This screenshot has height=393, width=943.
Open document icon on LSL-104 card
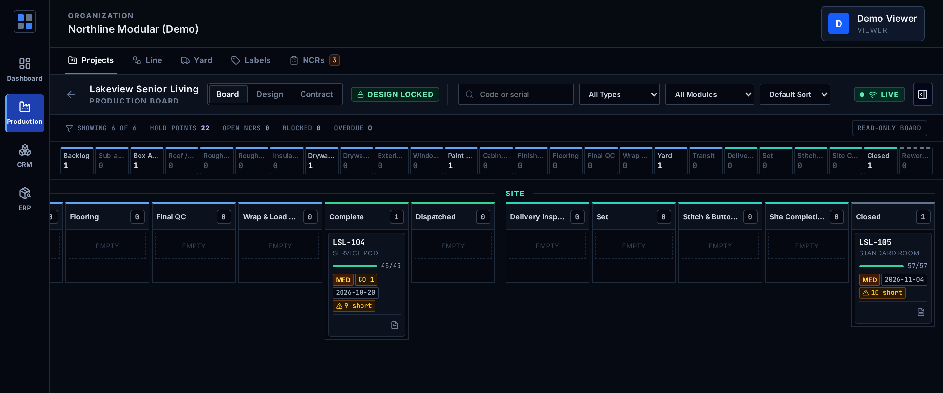point(394,325)
